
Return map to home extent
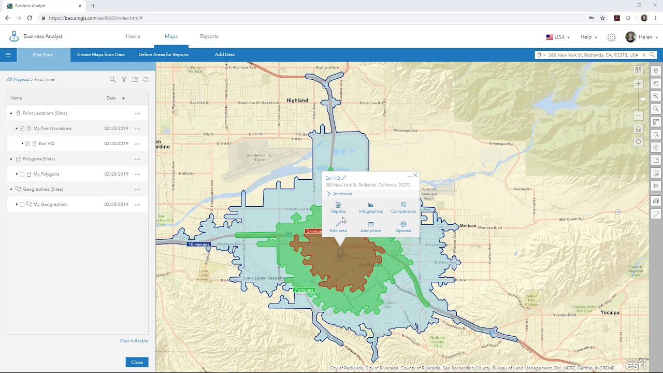639,129
